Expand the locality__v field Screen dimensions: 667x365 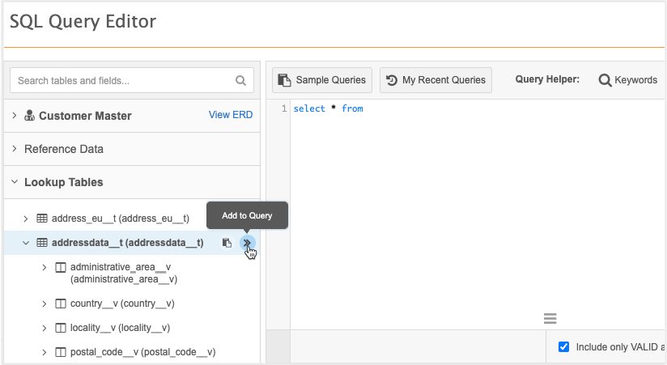point(45,328)
